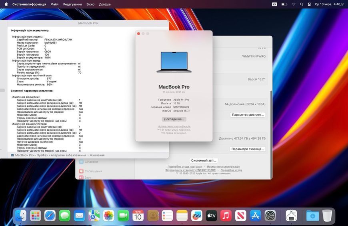Open the Ліцензійна угода link
Screen dimensions: 348x226
click(231, 170)
